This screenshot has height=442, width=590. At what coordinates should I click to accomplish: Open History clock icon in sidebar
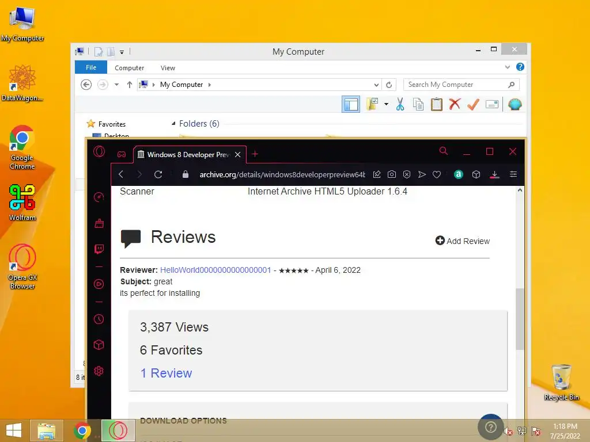[x=99, y=319]
